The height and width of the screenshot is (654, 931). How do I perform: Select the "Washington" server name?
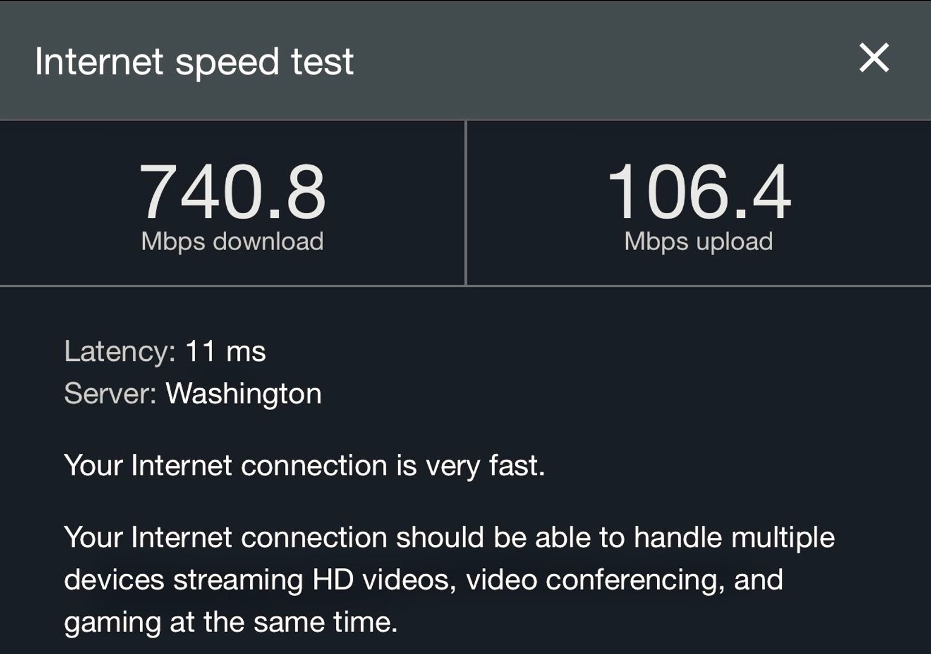click(244, 394)
